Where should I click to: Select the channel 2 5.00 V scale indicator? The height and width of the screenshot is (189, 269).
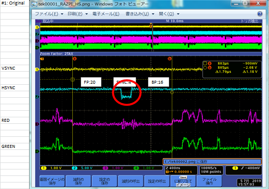[82, 168]
